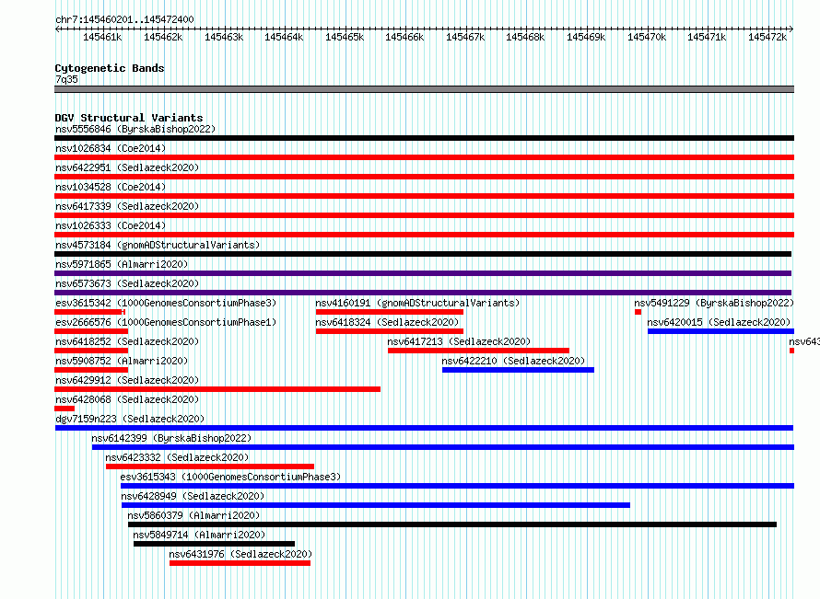This screenshot has height=599, width=820.
Task: Click the nsv4573184 (gnomADStructuralVariants) label
Action: (x=158, y=245)
